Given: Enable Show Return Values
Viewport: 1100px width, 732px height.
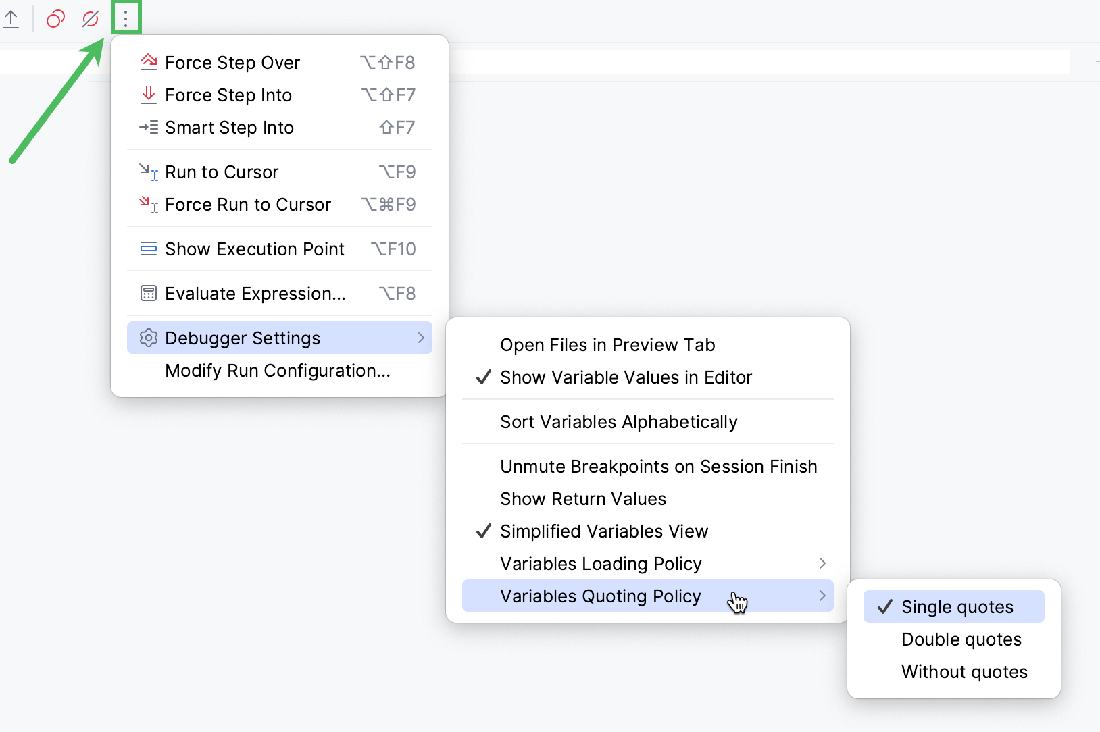Looking at the screenshot, I should (x=582, y=498).
